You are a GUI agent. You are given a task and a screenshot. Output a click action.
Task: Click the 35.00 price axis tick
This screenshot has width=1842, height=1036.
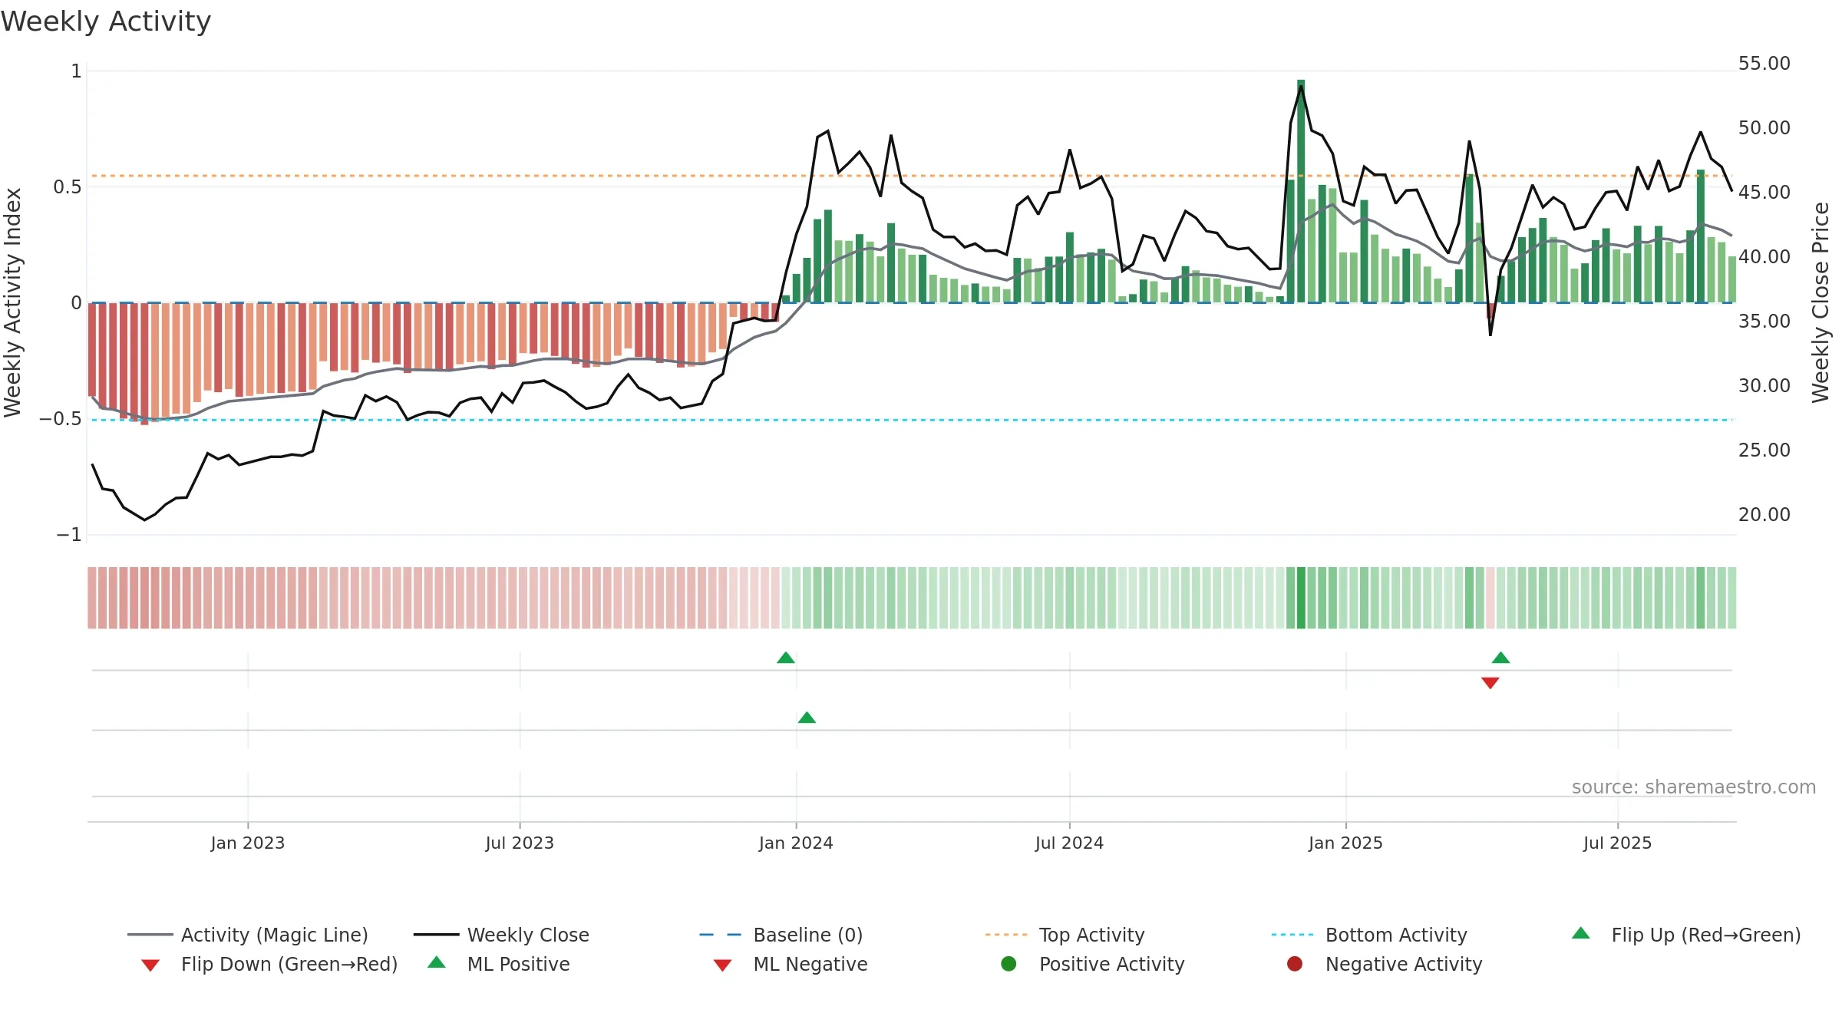coord(1764,321)
